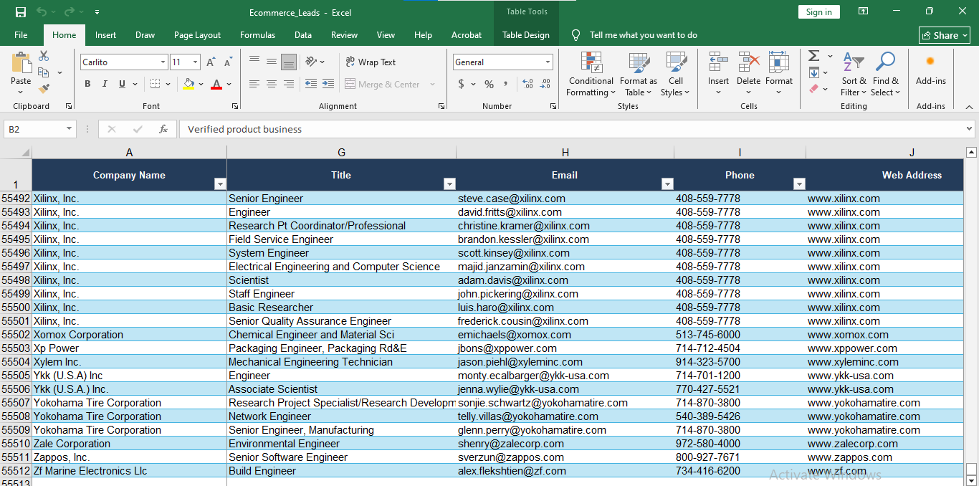Click the Save icon in title bar
979x486 pixels.
pos(21,12)
